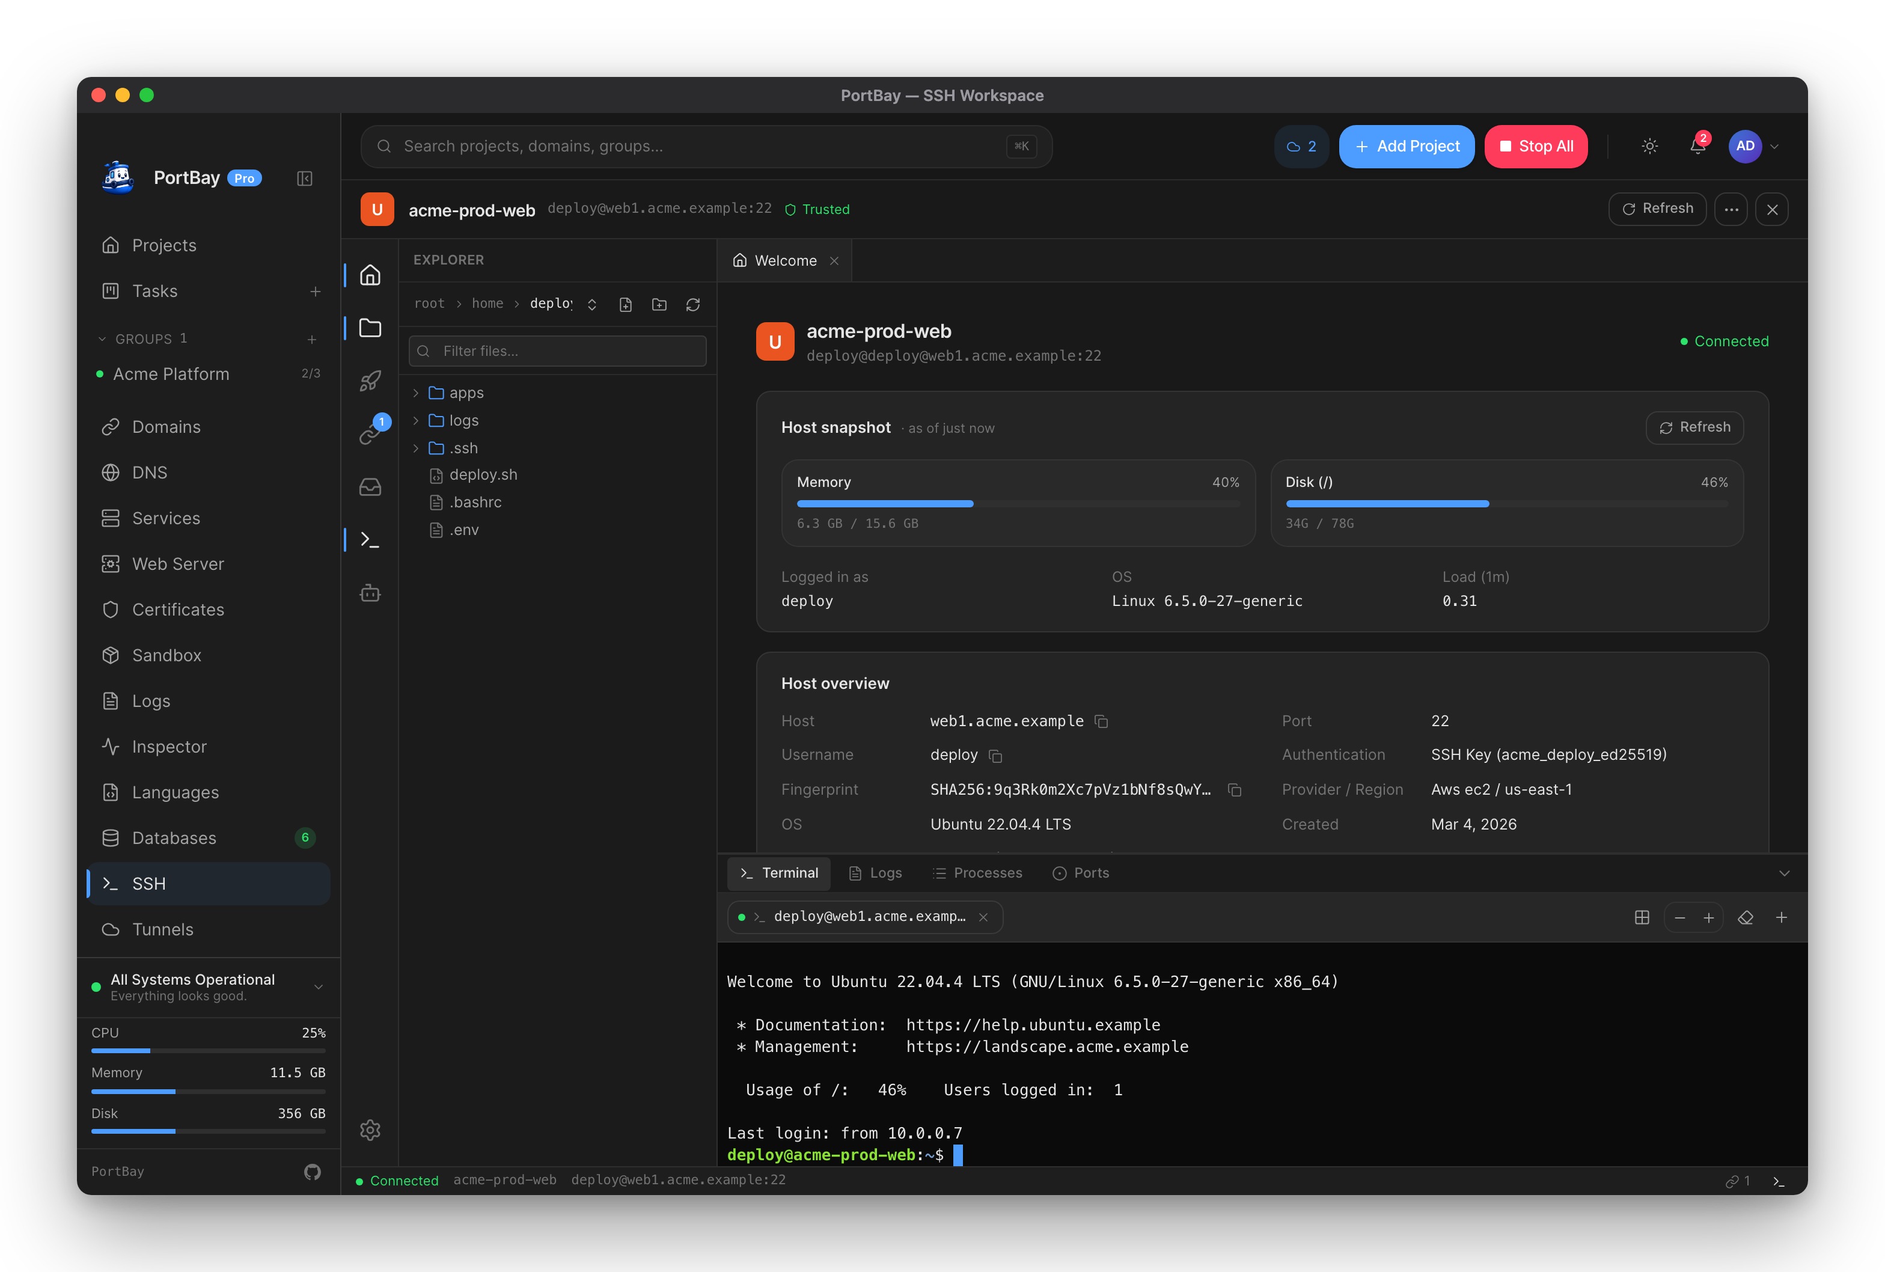This screenshot has width=1885, height=1272.
Task: Increase terminal font size plus icon
Action: click(1708, 917)
